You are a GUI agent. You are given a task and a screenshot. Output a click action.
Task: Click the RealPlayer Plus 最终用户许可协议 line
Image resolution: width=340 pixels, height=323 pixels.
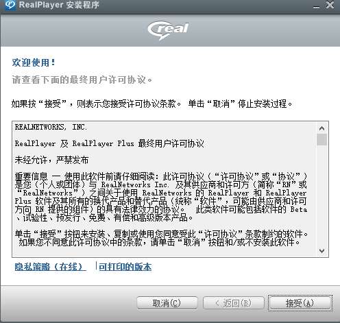click(x=109, y=143)
